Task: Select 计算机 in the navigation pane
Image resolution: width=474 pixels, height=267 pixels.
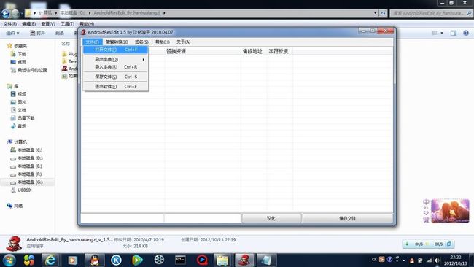Action: tap(20, 142)
